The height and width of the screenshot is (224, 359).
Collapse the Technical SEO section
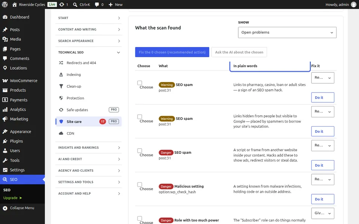(x=88, y=52)
